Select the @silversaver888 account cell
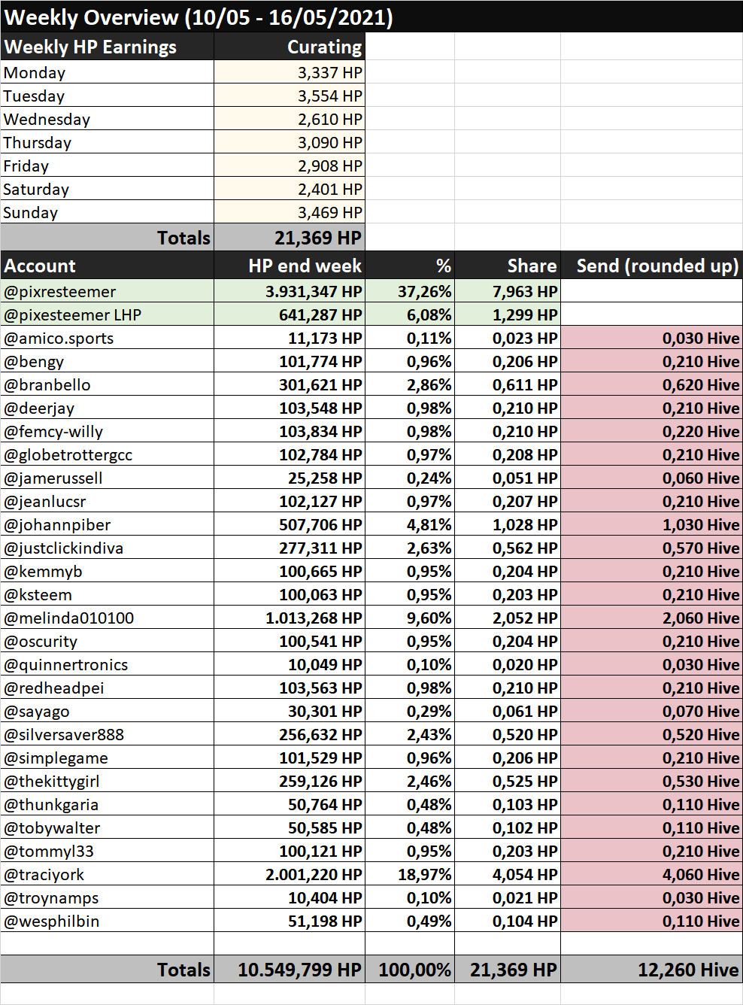 pyautogui.click(x=108, y=734)
